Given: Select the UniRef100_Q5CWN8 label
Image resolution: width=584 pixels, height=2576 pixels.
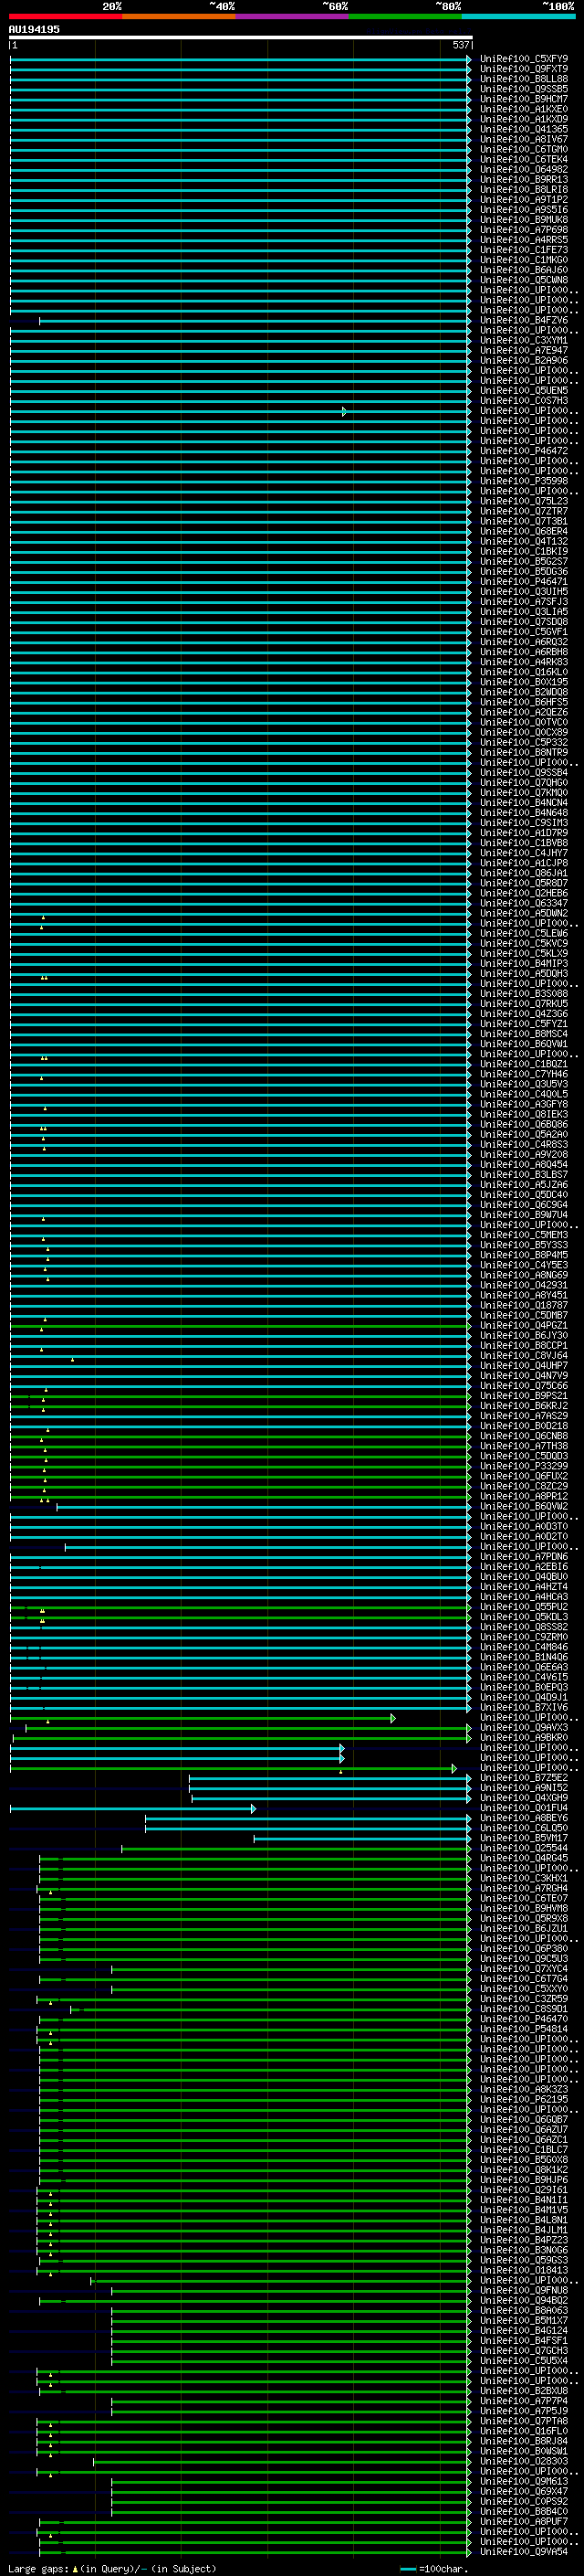Looking at the screenshot, I should tap(524, 280).
